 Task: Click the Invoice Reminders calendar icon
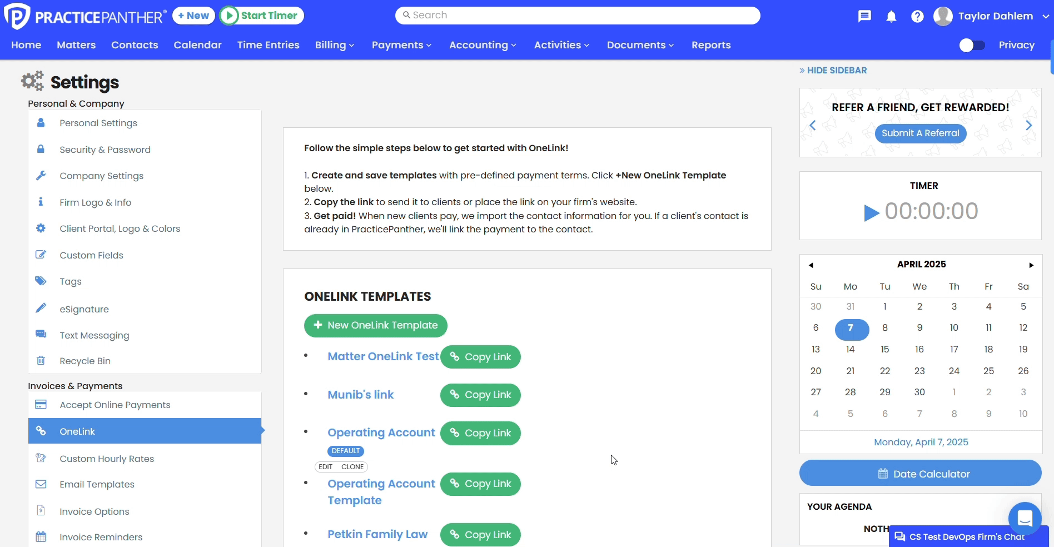pyautogui.click(x=41, y=537)
